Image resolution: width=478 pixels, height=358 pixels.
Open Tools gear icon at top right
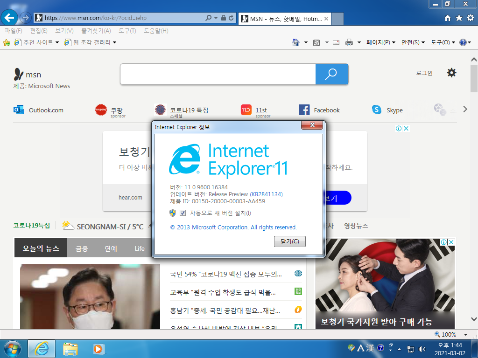[471, 18]
